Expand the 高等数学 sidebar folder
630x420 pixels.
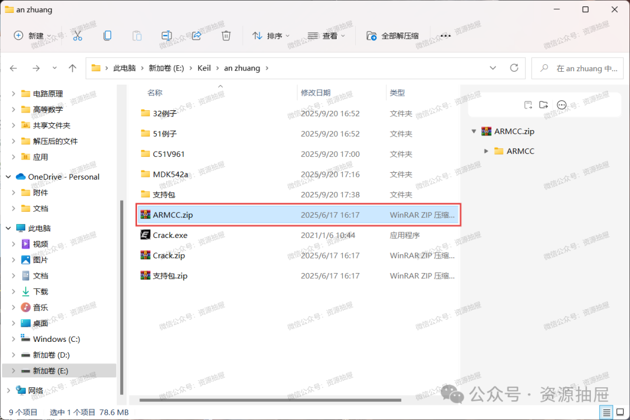coord(13,109)
